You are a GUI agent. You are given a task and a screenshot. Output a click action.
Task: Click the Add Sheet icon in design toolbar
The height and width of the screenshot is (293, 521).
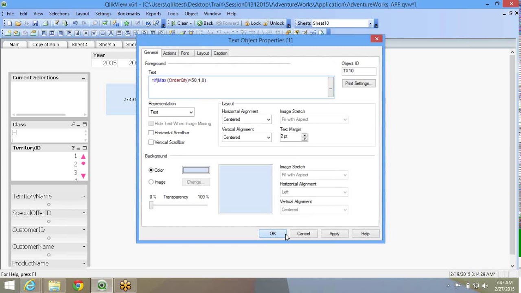point(8,33)
